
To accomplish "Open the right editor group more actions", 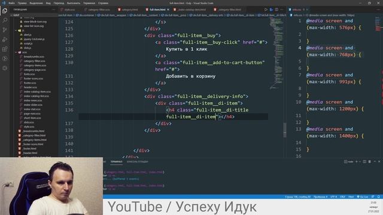I will point(379,10).
